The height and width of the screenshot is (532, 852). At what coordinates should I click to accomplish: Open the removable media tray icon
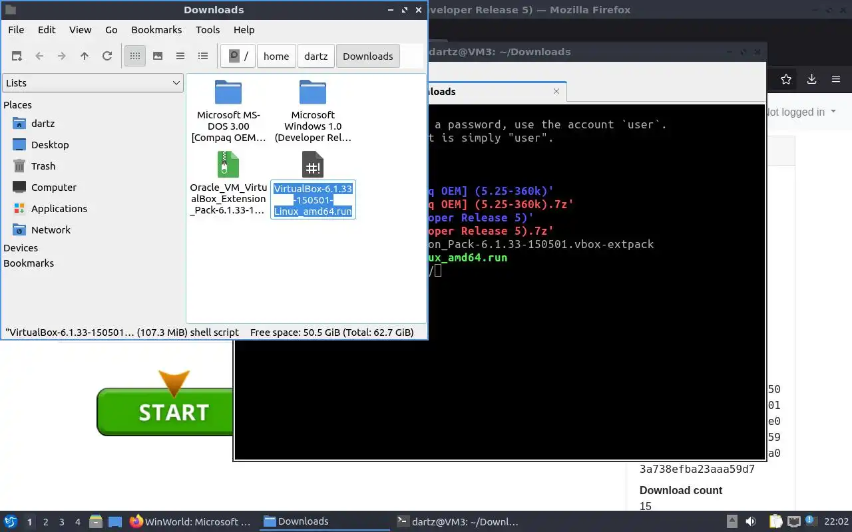(x=732, y=522)
